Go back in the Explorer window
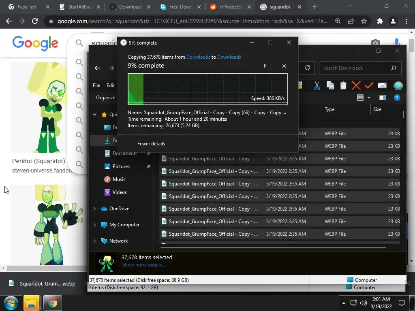The height and width of the screenshot is (311, 415). point(97,68)
